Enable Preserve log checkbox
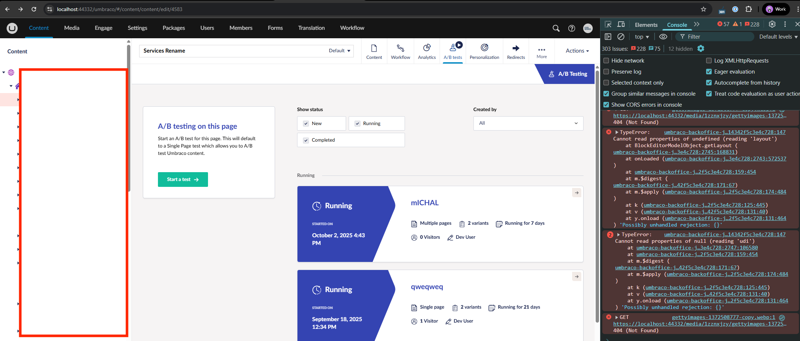800x341 pixels. click(x=606, y=72)
